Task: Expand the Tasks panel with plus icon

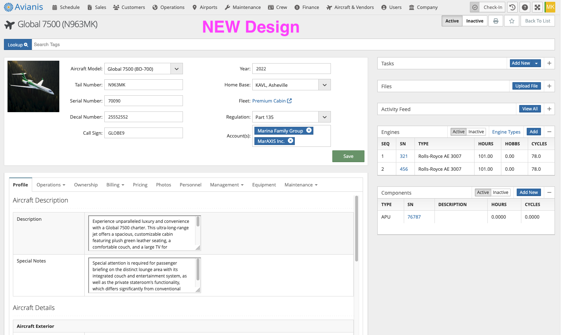Action: click(x=549, y=63)
